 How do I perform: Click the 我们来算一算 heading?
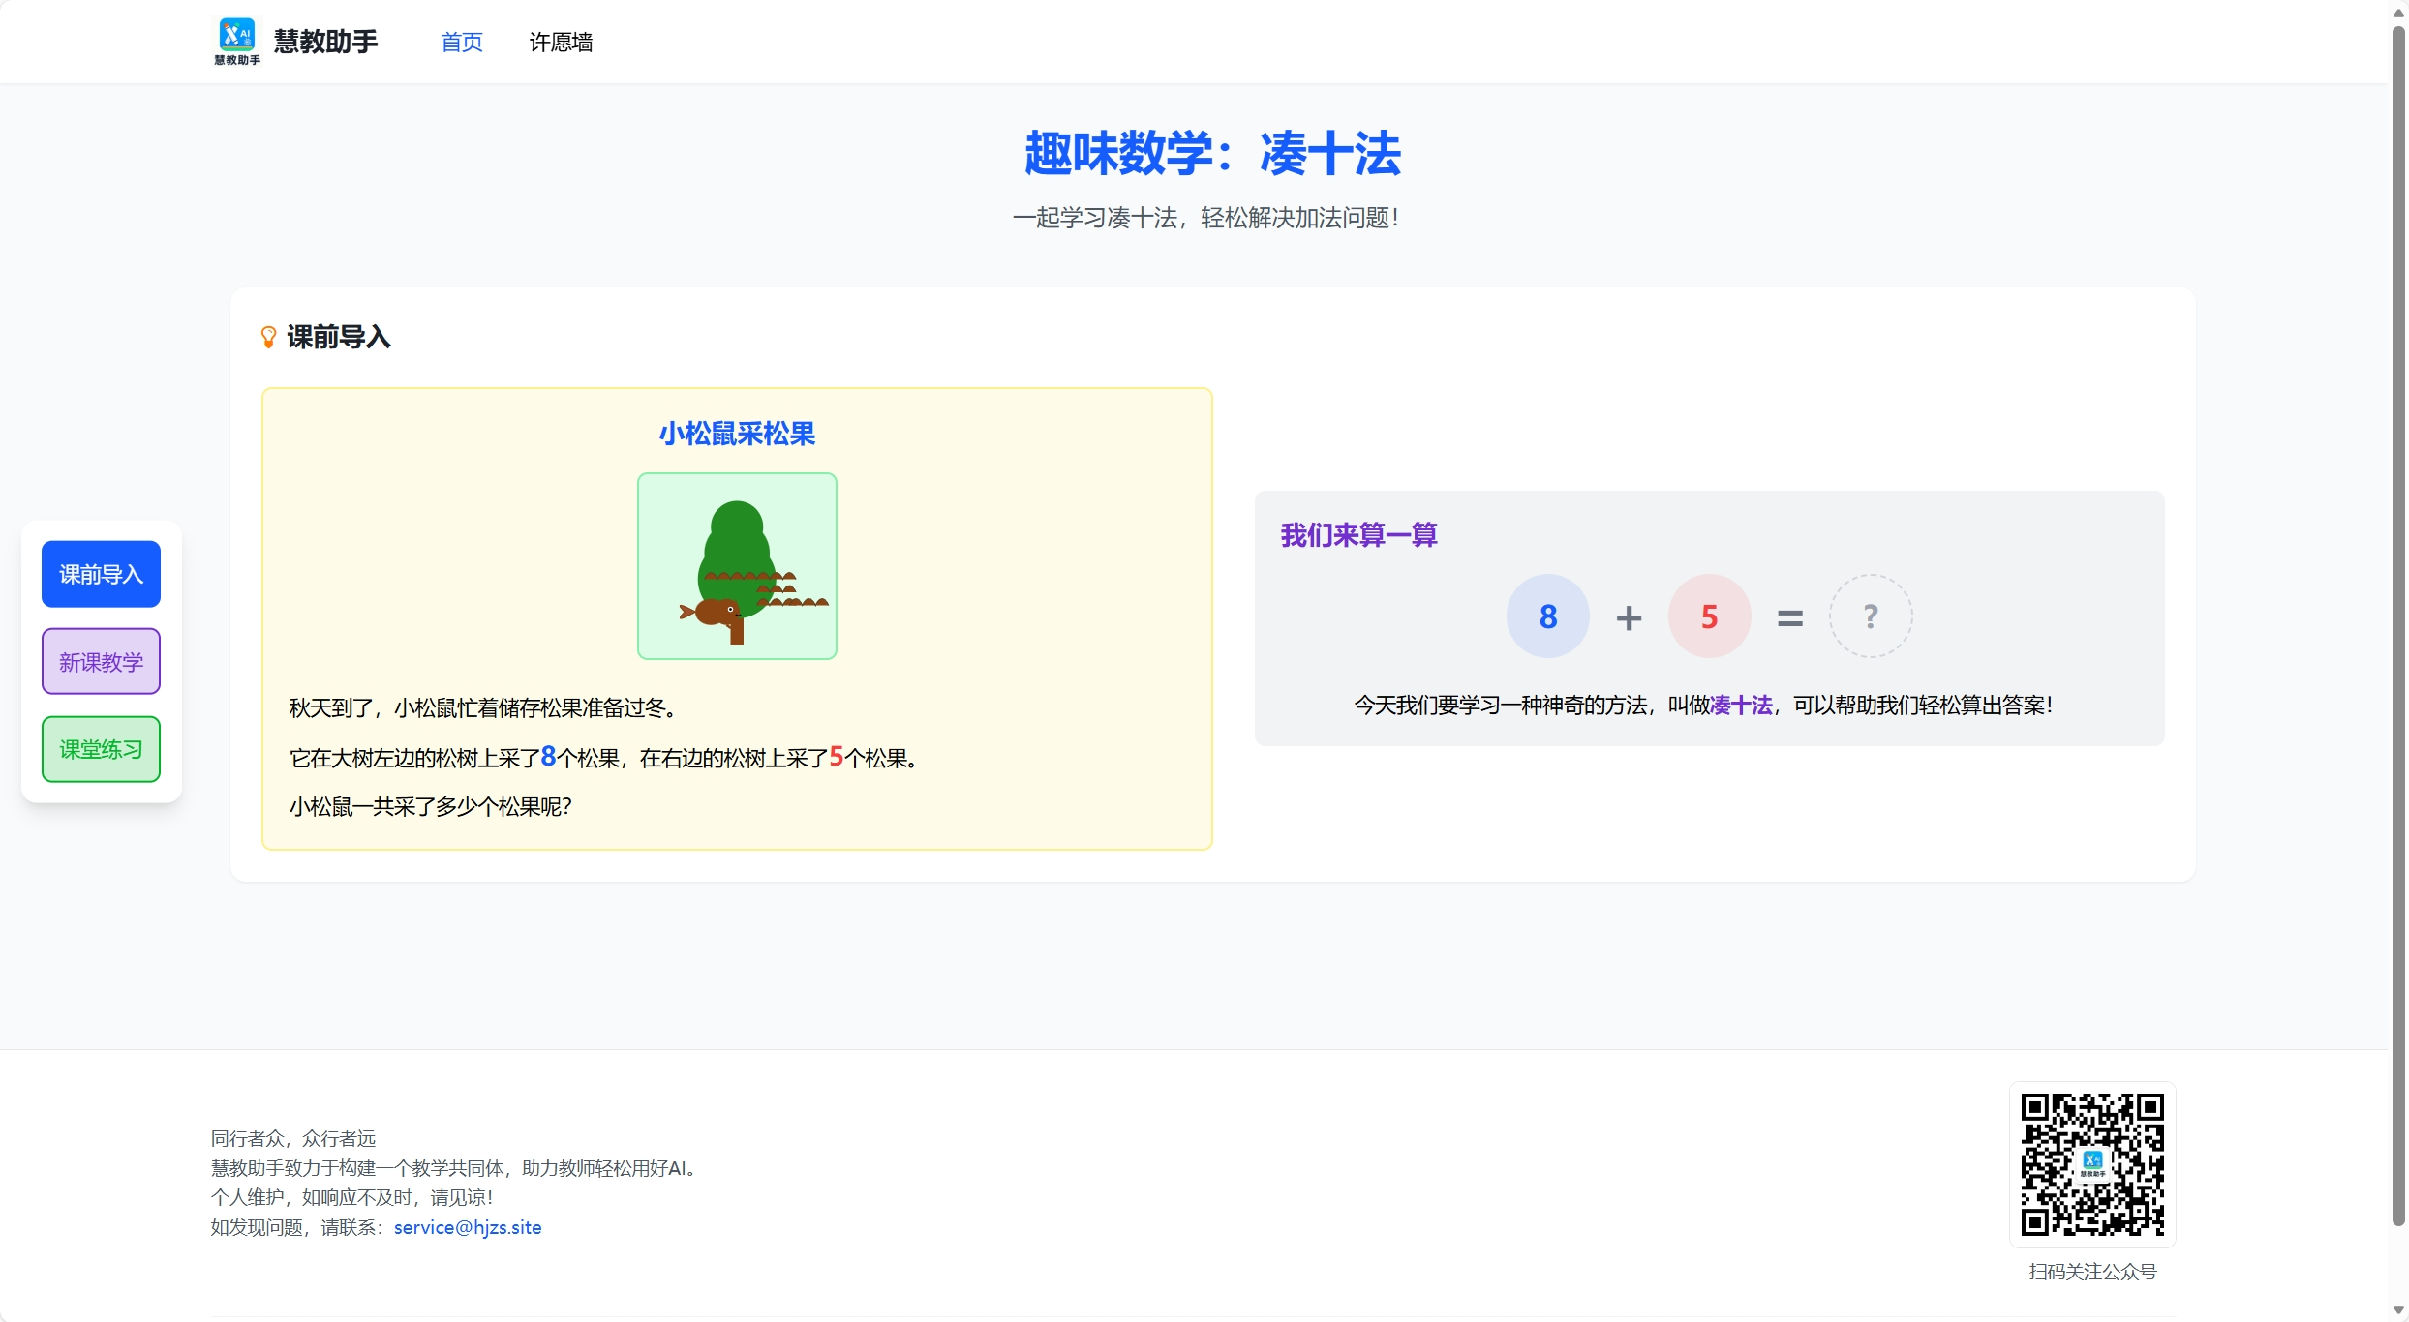click(1358, 535)
